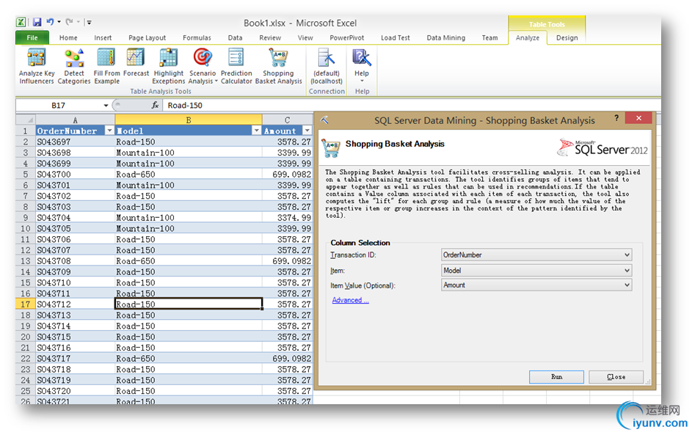Open the Advanced link

tap(351, 300)
